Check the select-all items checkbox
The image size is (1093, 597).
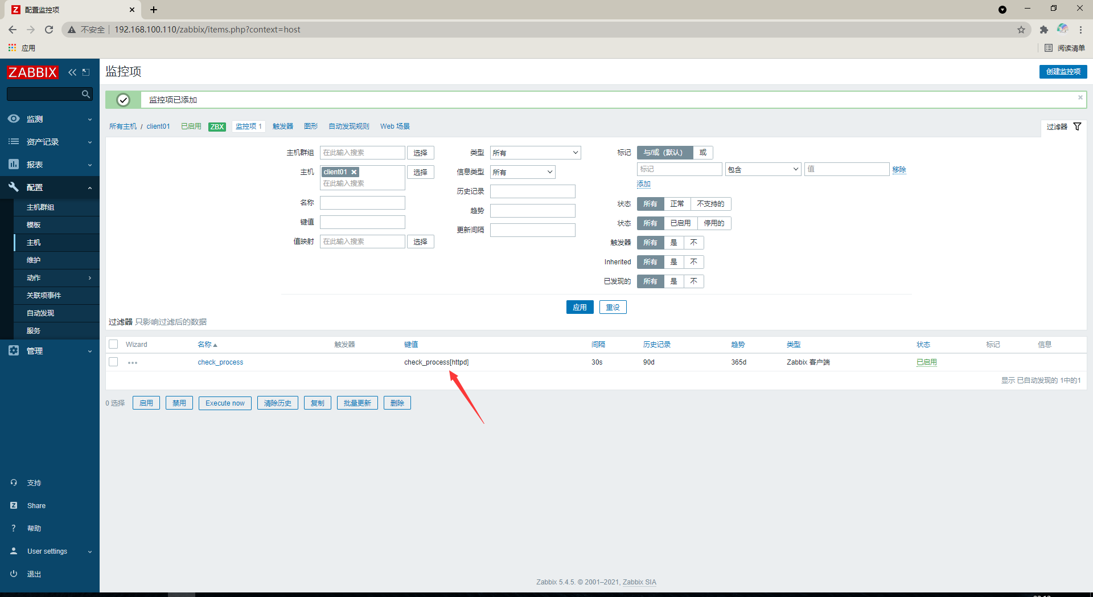[113, 344]
